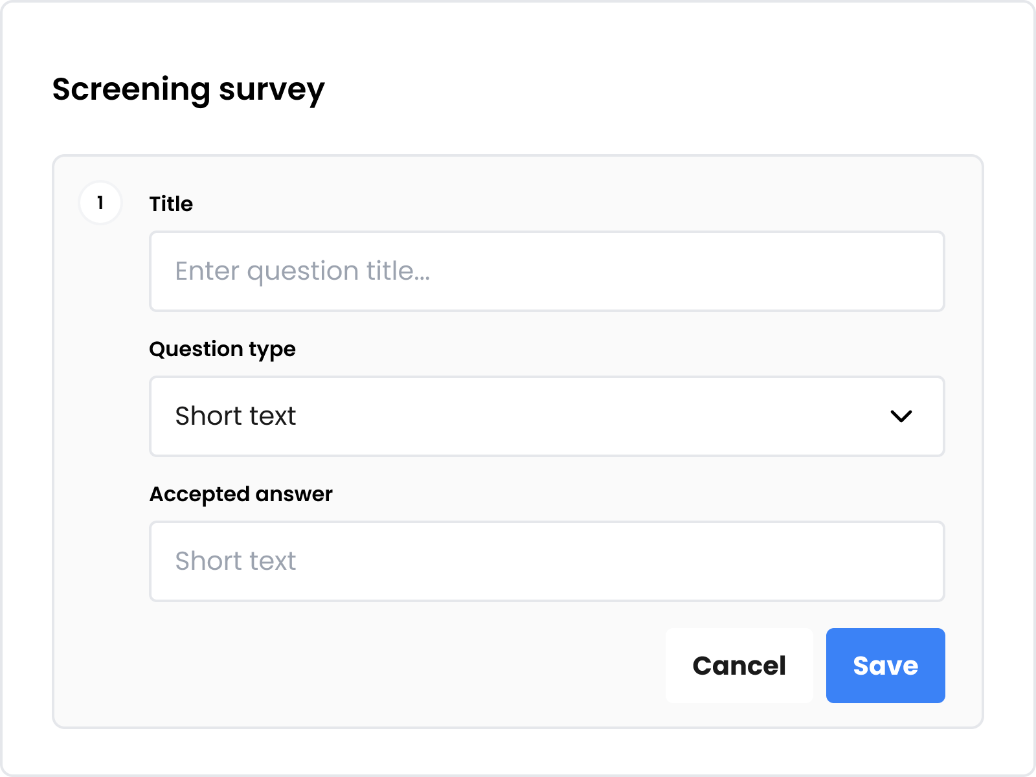Select the dropdown arrow in Question type field

[902, 418]
